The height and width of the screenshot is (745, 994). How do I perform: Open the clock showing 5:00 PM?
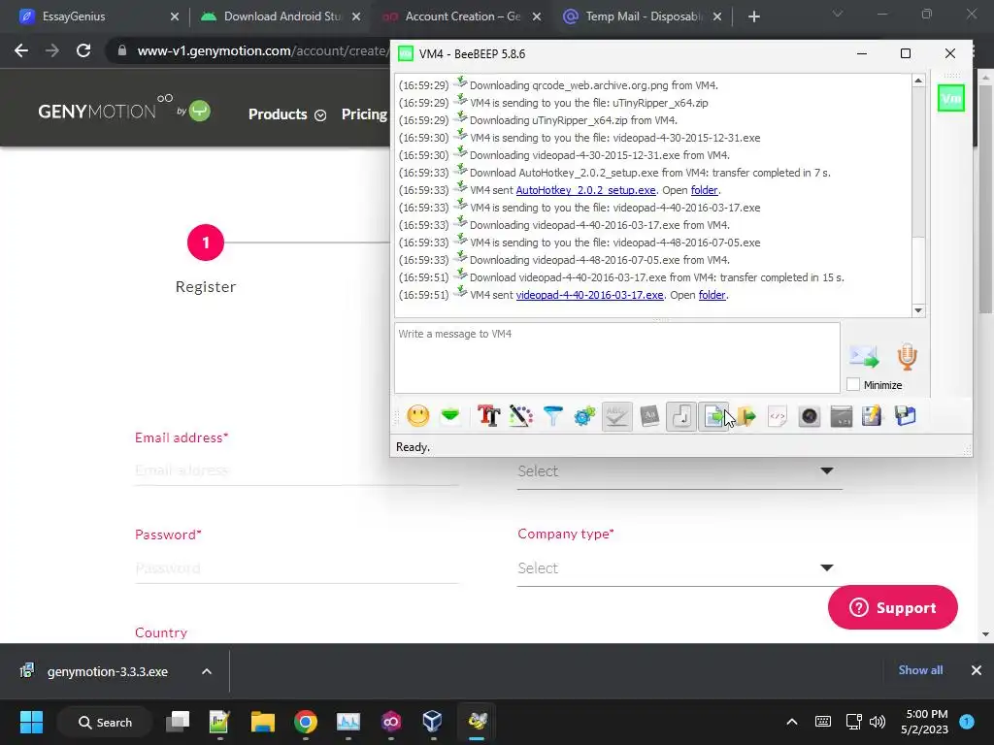[x=924, y=722]
